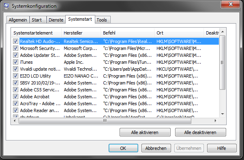Uncheck the Adobe Reader startup checkbox
244x160 pixels.
click(15, 110)
